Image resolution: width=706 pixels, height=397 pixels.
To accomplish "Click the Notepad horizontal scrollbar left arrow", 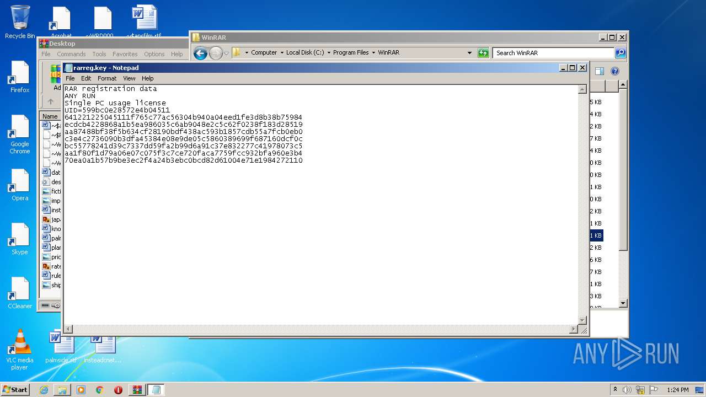I will pos(68,329).
